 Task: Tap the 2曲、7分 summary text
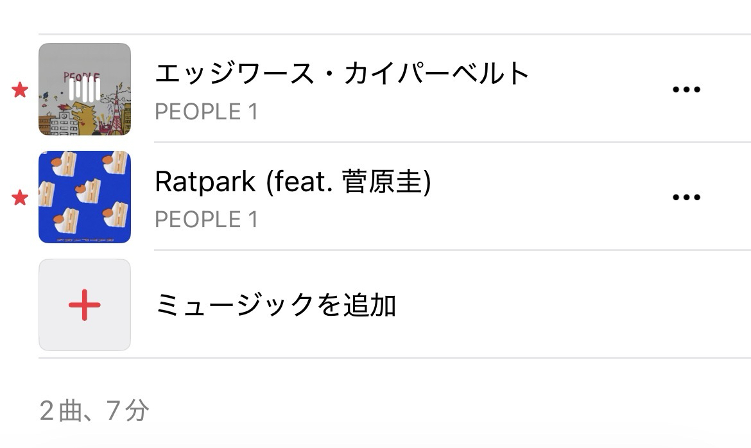coord(94,411)
